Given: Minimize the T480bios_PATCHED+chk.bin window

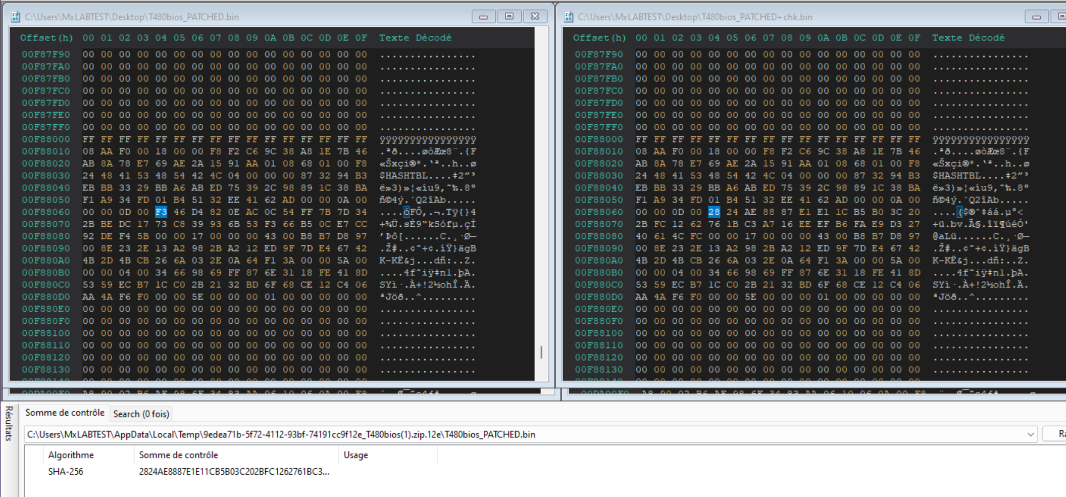Looking at the screenshot, I should tap(1036, 17).
